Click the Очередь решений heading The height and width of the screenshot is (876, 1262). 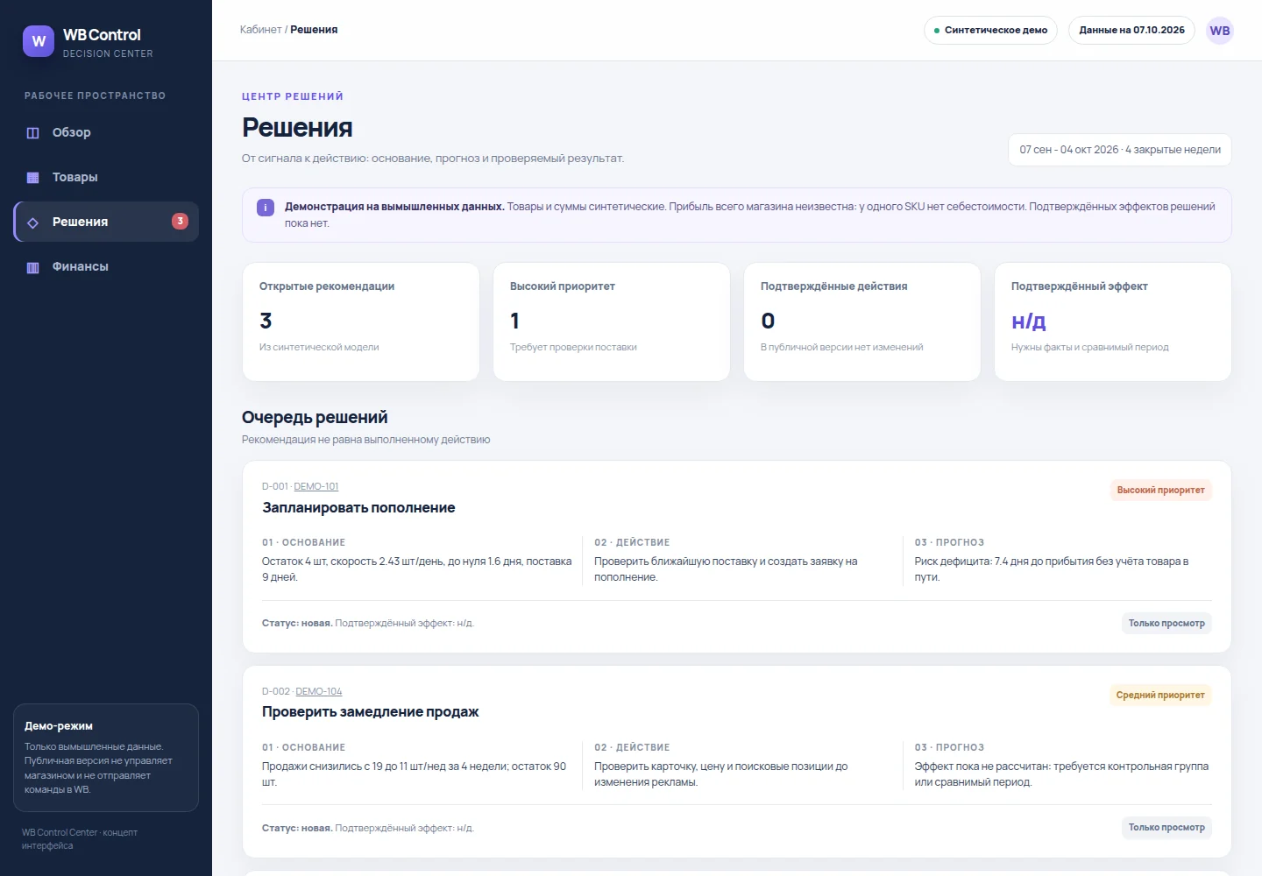(315, 418)
